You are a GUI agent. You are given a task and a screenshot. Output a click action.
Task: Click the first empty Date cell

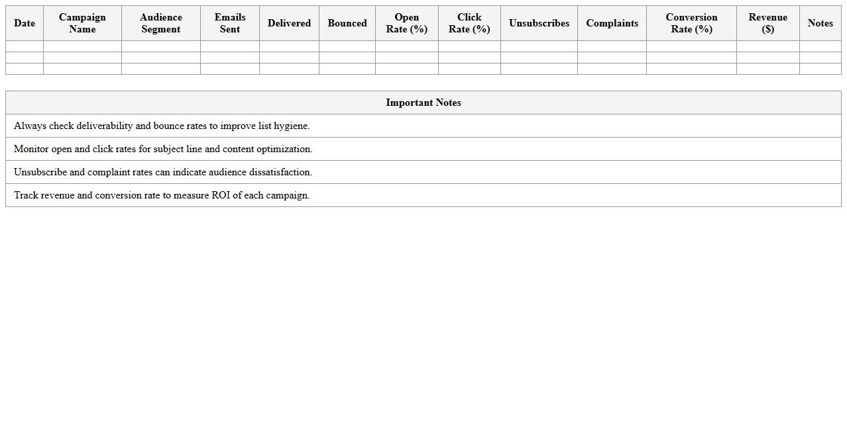coord(24,46)
